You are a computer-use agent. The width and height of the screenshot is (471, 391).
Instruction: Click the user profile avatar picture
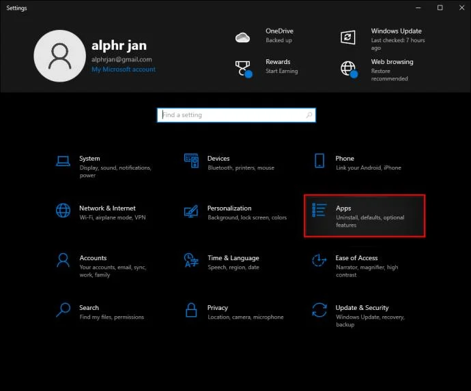coord(60,56)
